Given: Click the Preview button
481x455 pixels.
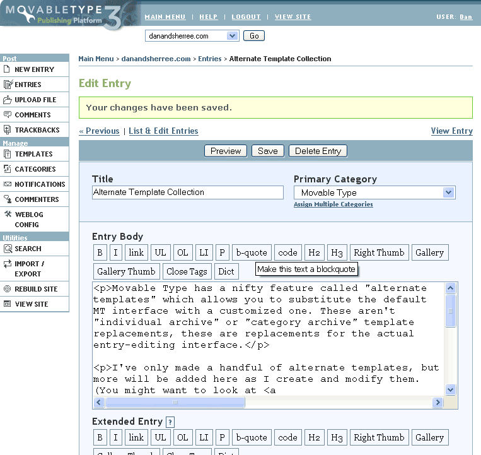Looking at the screenshot, I should point(226,151).
